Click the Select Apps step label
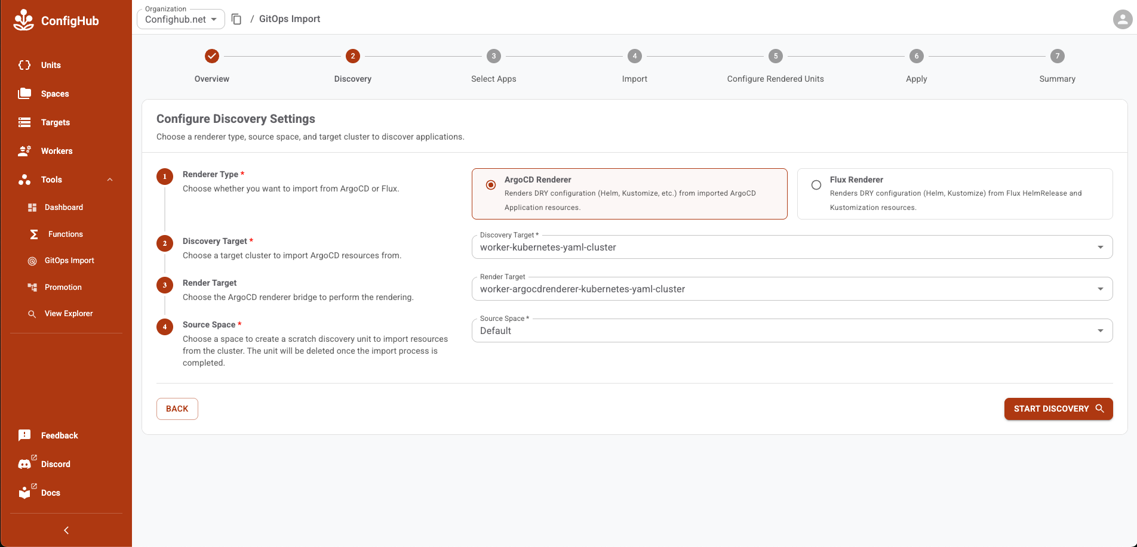1137x547 pixels. click(x=494, y=79)
